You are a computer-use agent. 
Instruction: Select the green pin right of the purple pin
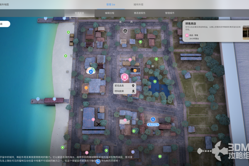[160, 156]
